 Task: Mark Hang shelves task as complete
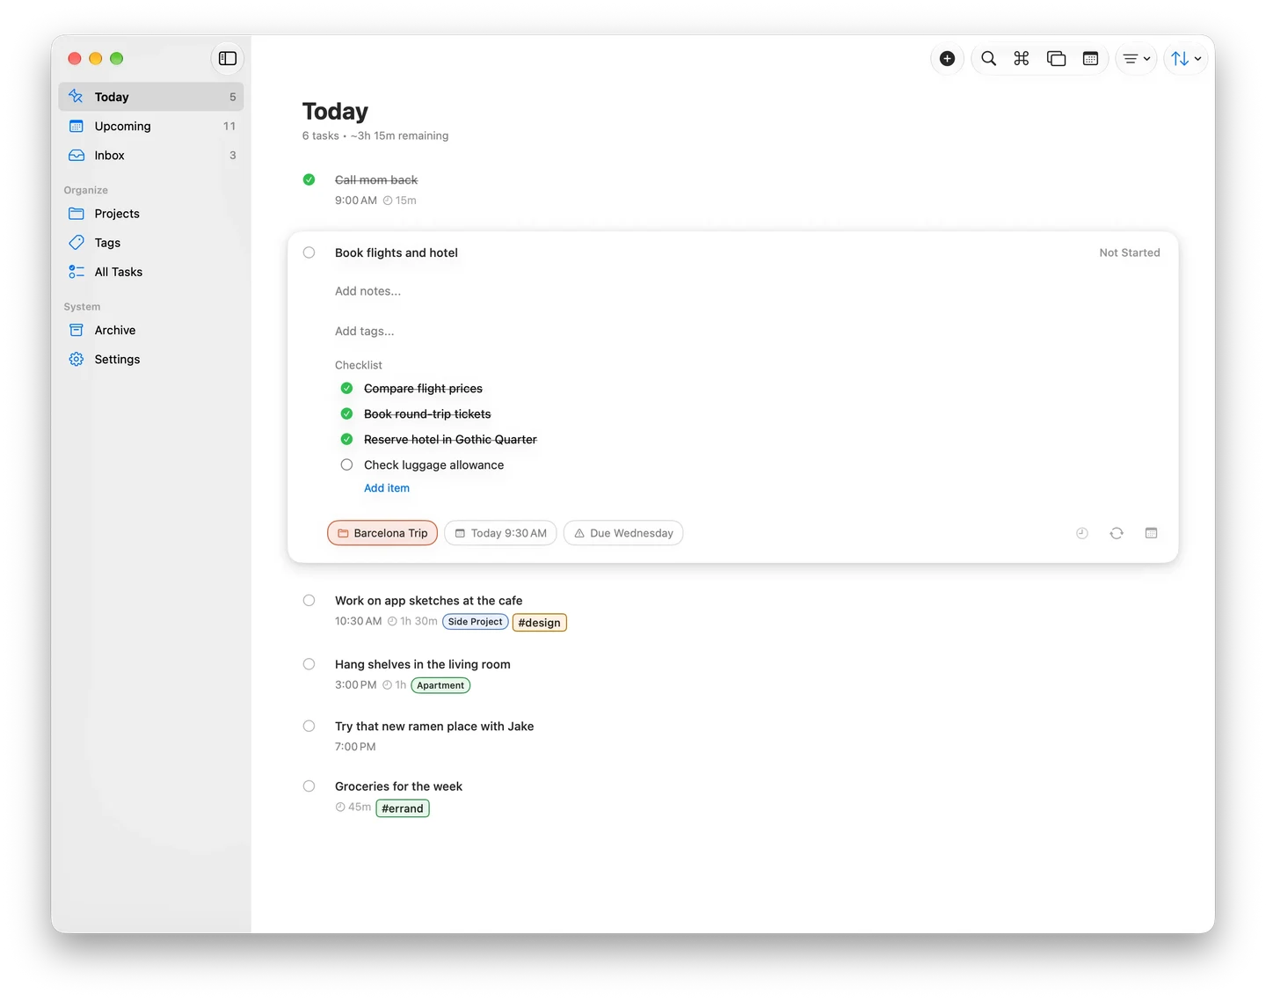[309, 664]
